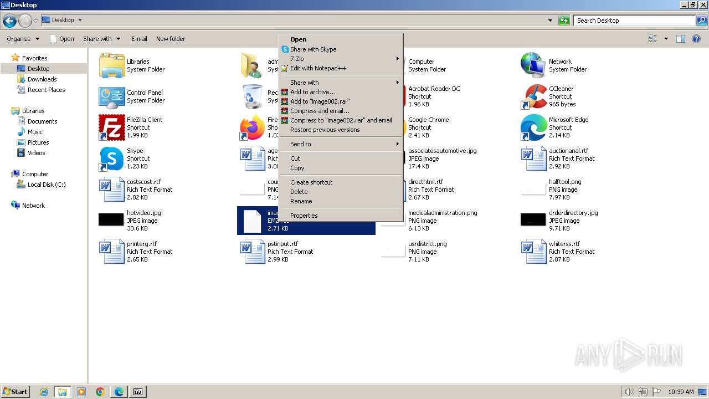
Task: Choose Delete from the context menu
Action: (341, 192)
